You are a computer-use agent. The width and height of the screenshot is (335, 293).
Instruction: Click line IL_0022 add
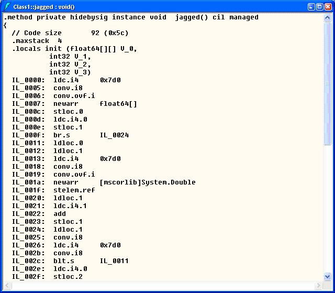[39, 214]
